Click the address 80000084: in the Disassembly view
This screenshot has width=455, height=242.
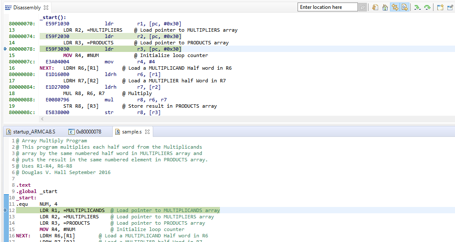pos(22,87)
